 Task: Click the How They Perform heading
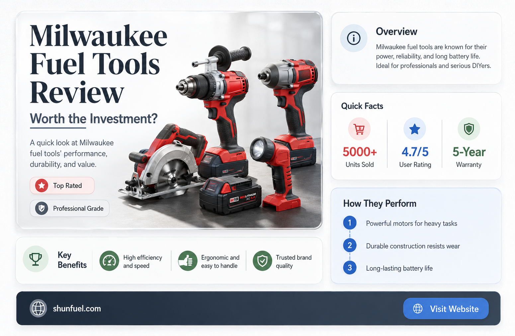click(x=380, y=203)
